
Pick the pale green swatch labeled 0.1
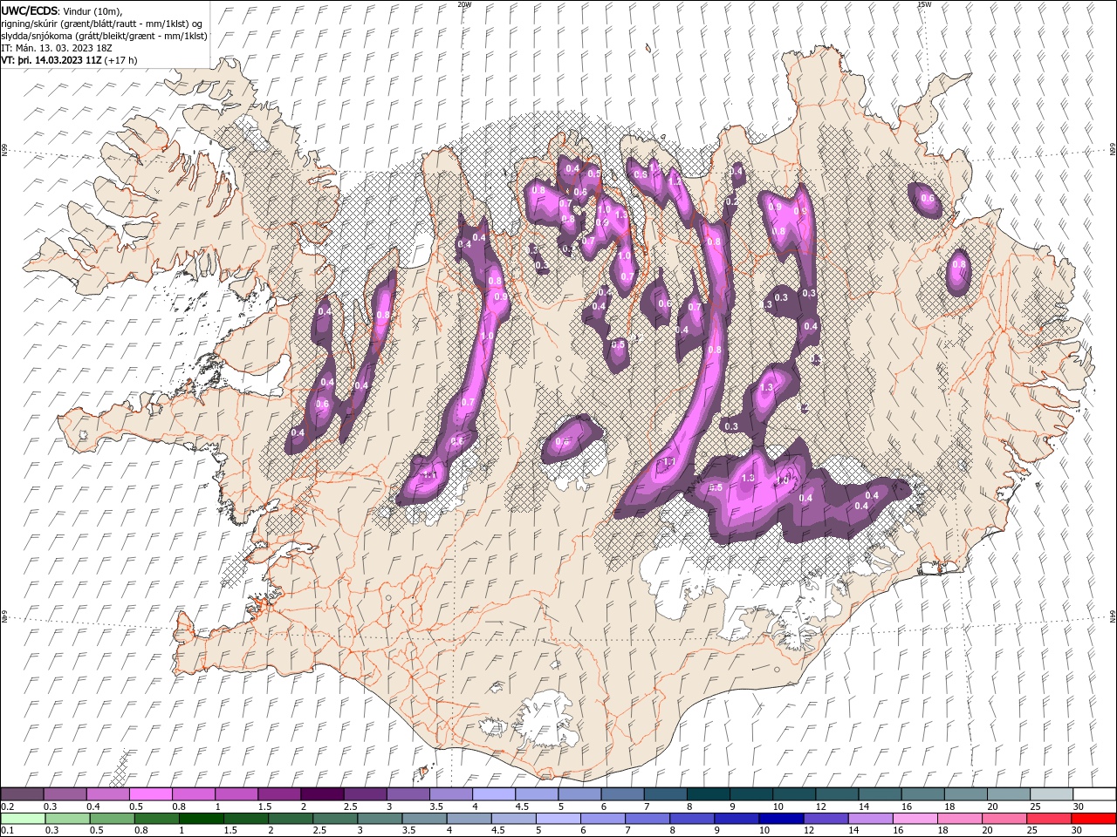point(23,819)
